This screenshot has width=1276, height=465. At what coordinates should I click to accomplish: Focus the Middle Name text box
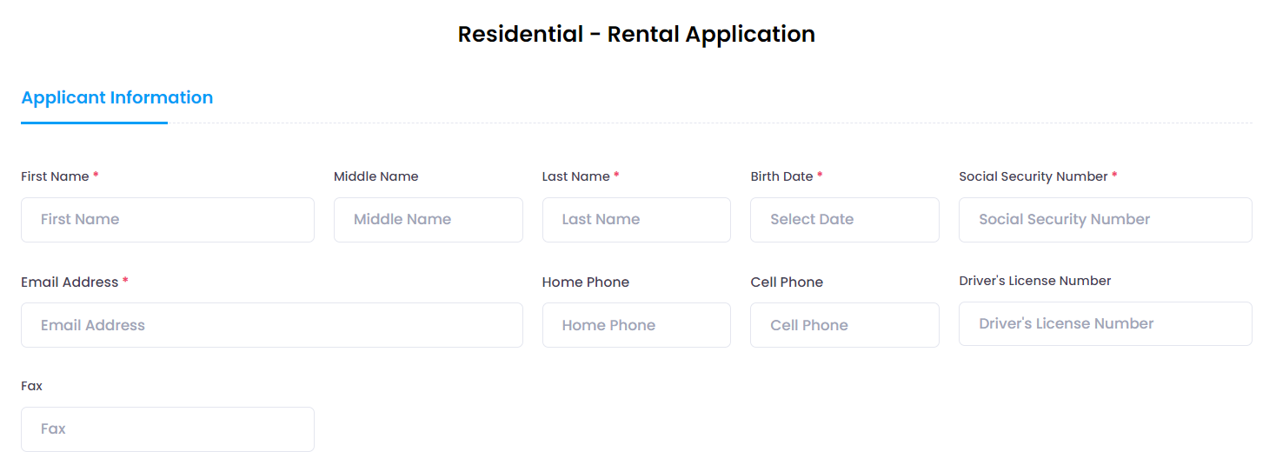428,220
